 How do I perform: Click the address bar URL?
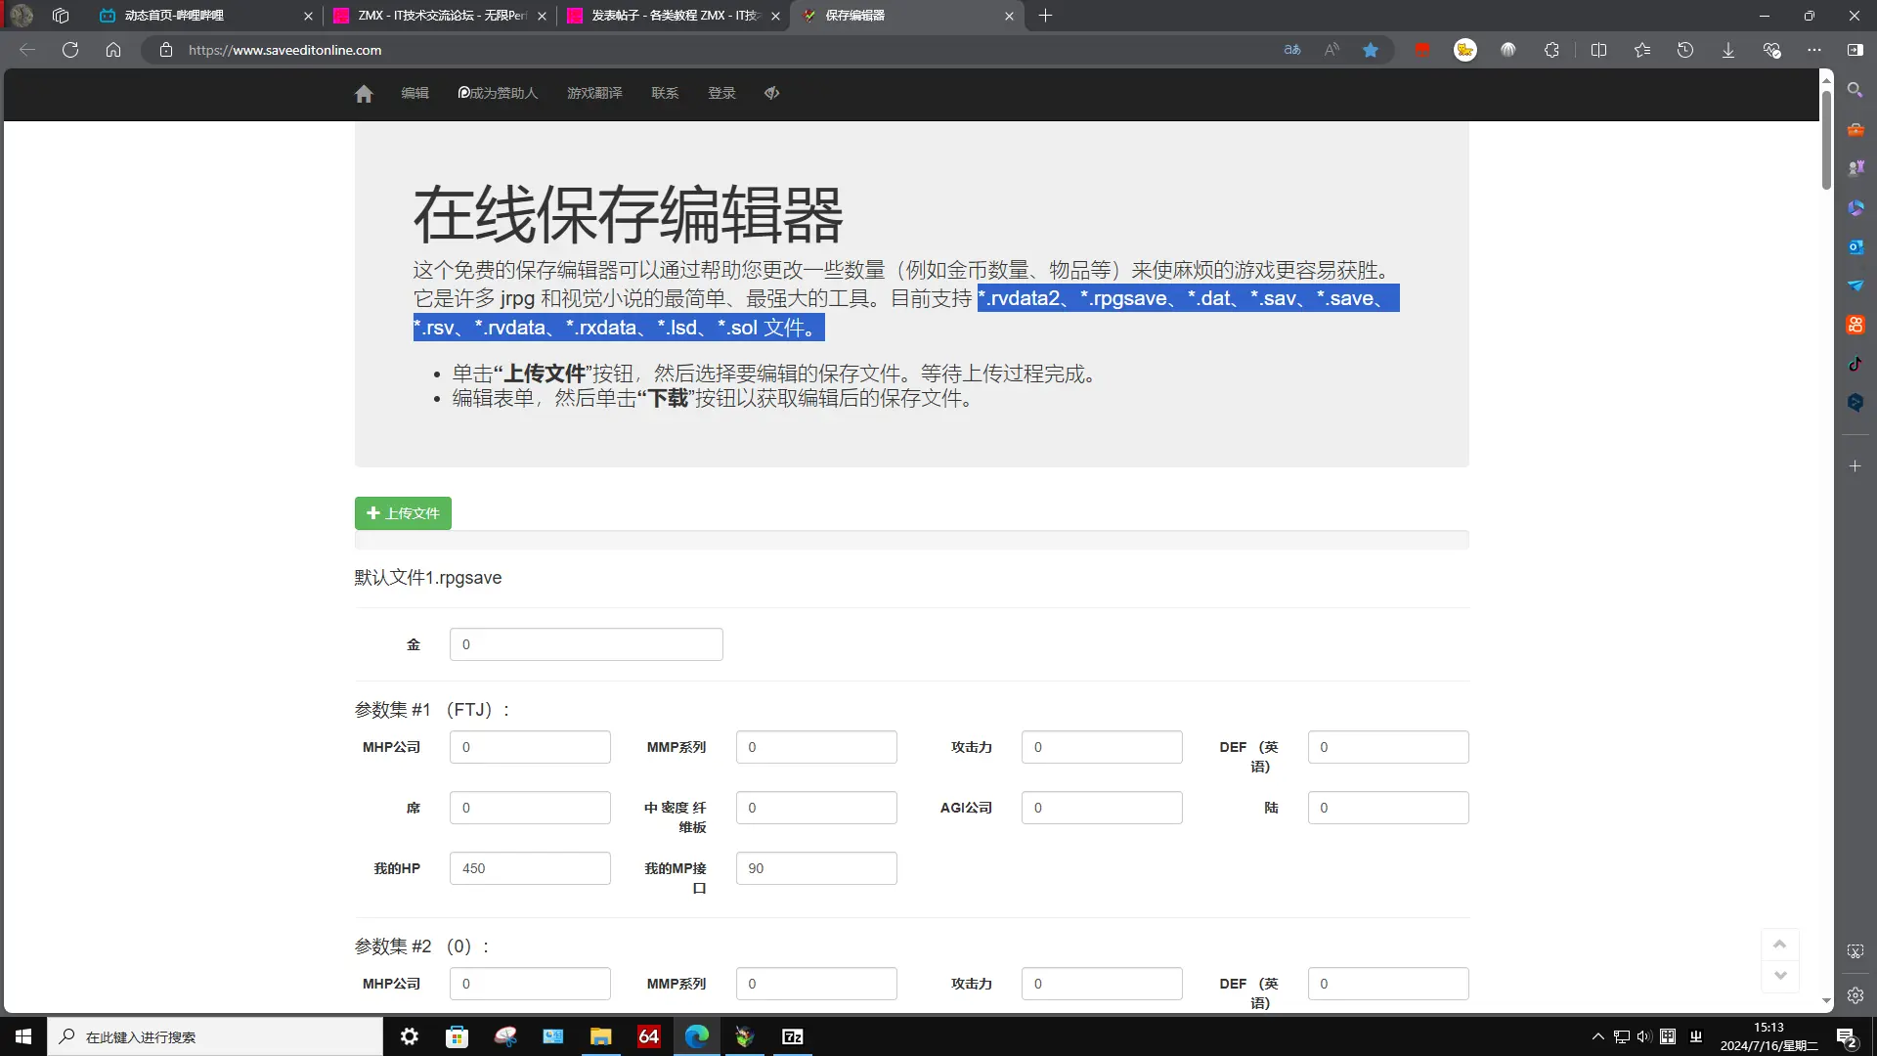pos(285,50)
